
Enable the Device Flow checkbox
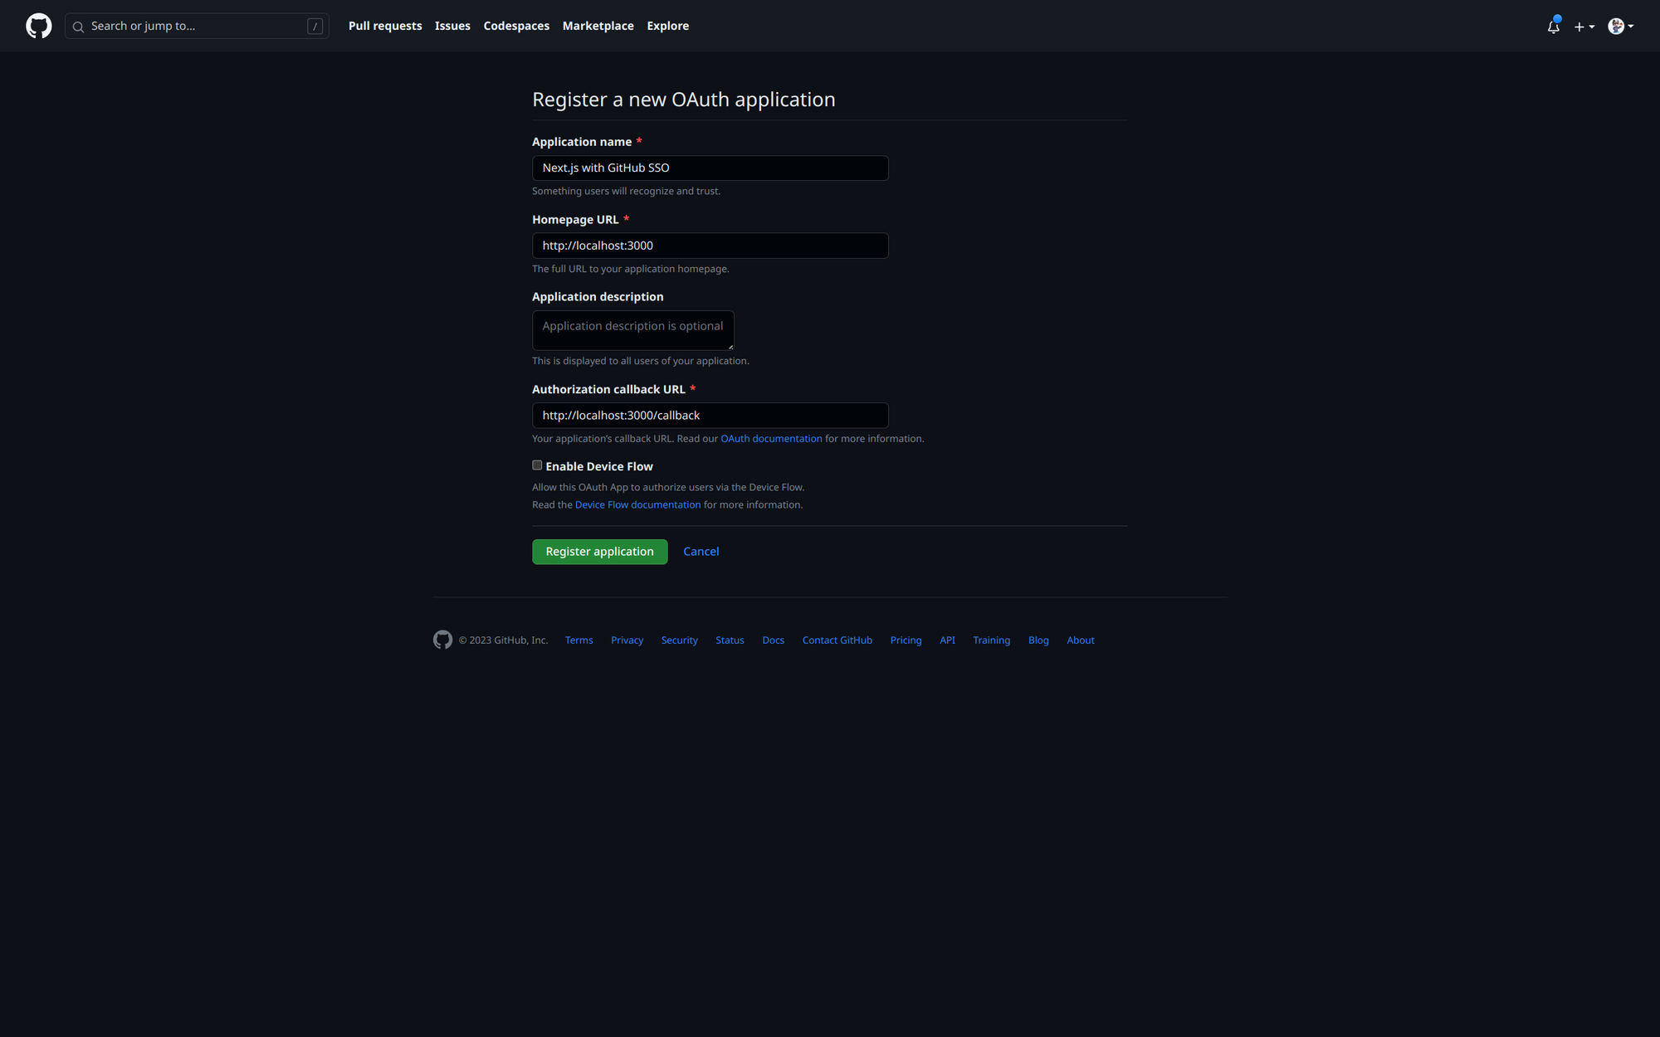point(537,465)
